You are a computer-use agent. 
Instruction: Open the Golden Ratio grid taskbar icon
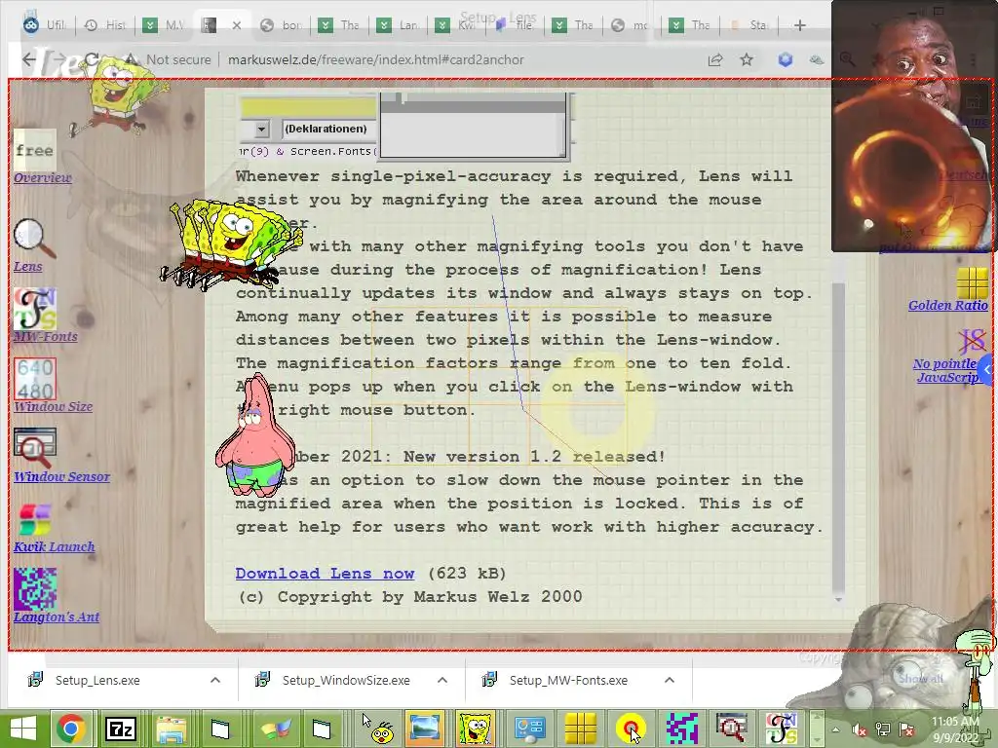pos(581,729)
